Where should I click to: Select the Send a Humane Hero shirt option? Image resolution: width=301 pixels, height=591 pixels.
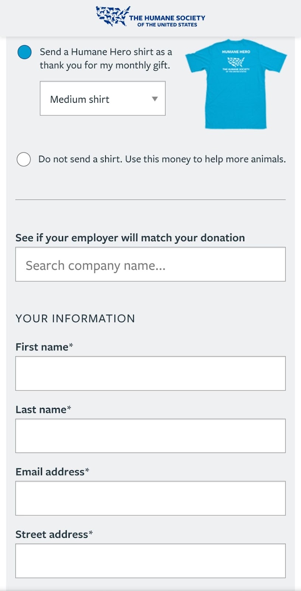point(24,52)
